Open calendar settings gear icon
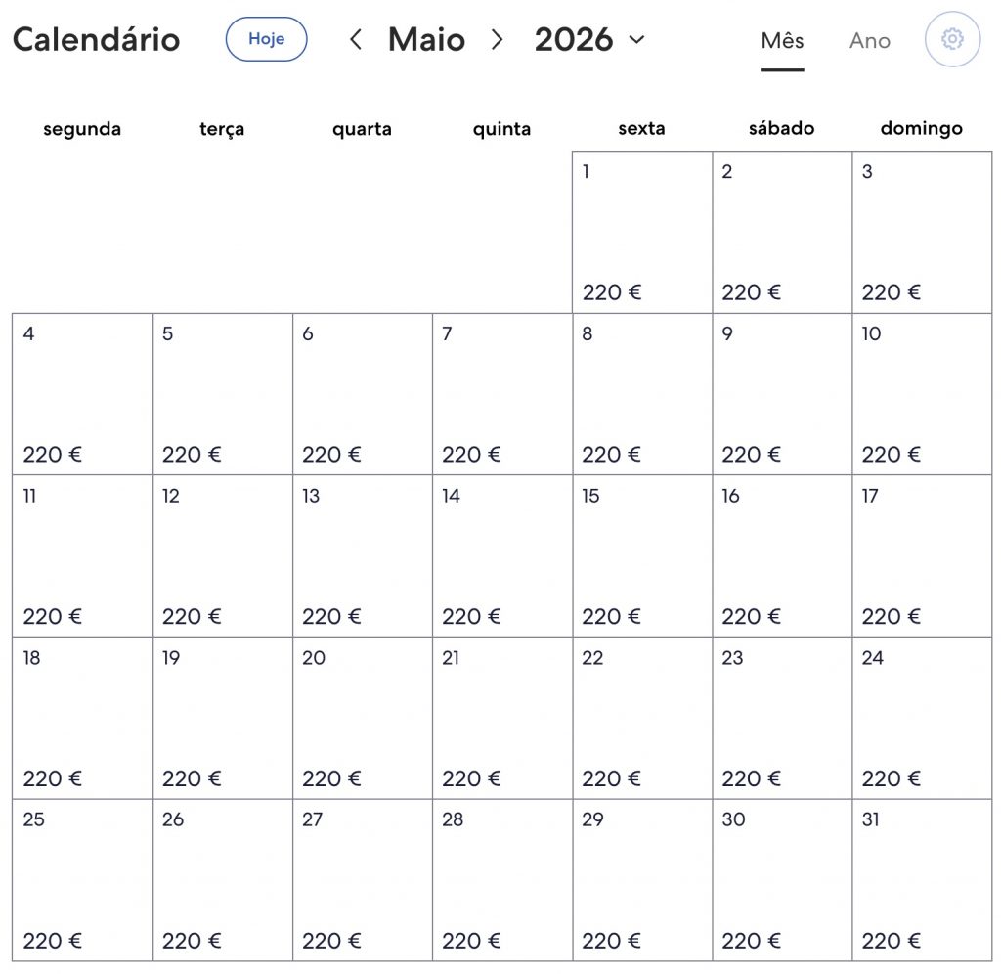 pos(952,39)
